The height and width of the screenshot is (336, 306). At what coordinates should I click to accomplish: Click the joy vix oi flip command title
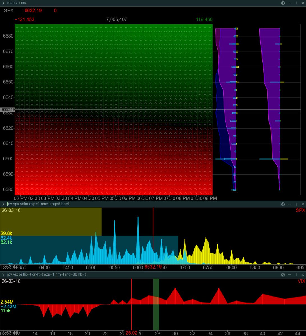(47, 274)
